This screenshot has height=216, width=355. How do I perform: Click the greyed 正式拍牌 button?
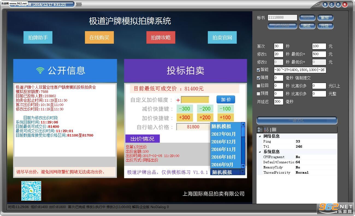coord(282,26)
